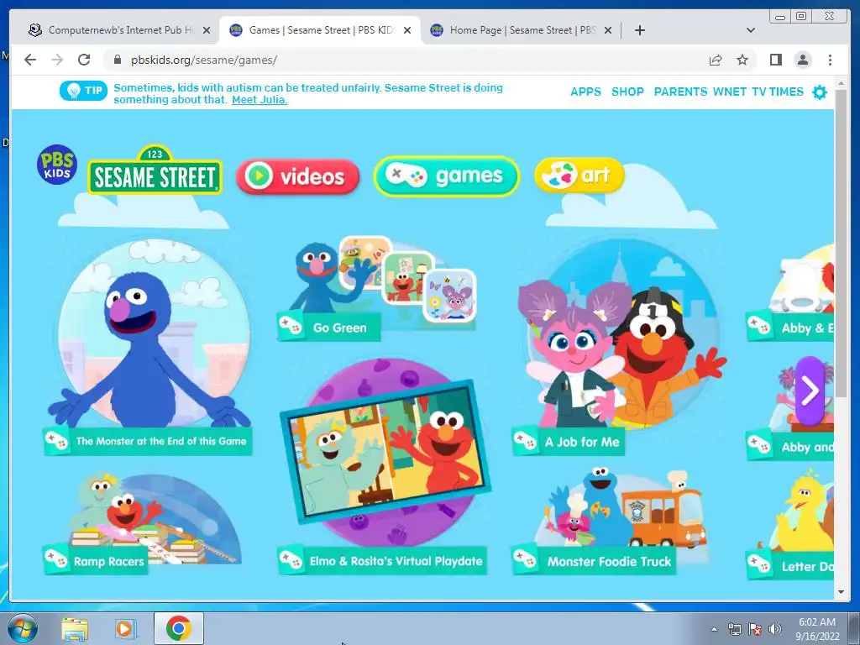Click Grover thumbnail for Monster at the End
Viewport: 860px width, 645px height.
[151, 333]
